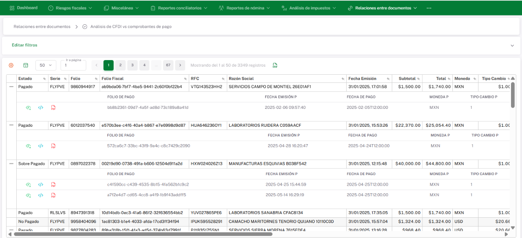Download the PDF for payment a7f2e4d7
This screenshot has width=522, height=238.
point(53,195)
